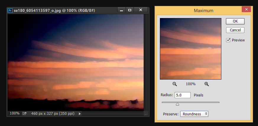Click the Radius slider handle
This screenshot has height=126, width=258.
coord(177,104)
